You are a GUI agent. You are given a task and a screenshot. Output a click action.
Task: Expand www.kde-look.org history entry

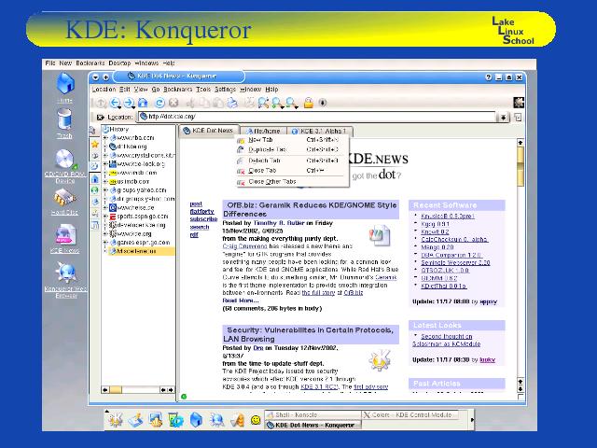tap(105, 164)
